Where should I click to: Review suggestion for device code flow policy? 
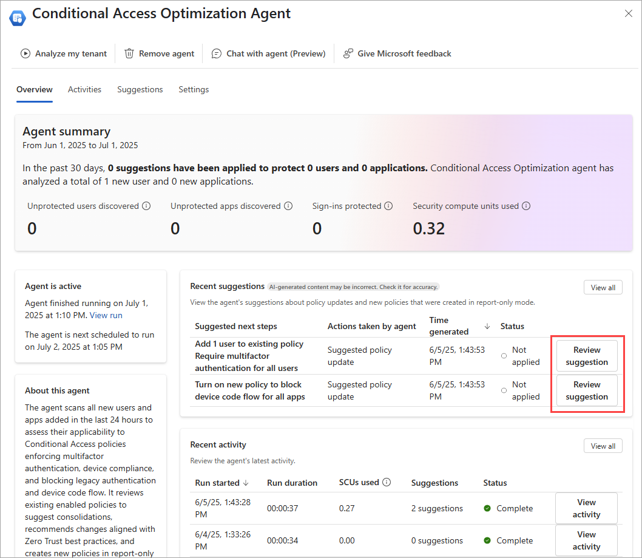(x=586, y=390)
